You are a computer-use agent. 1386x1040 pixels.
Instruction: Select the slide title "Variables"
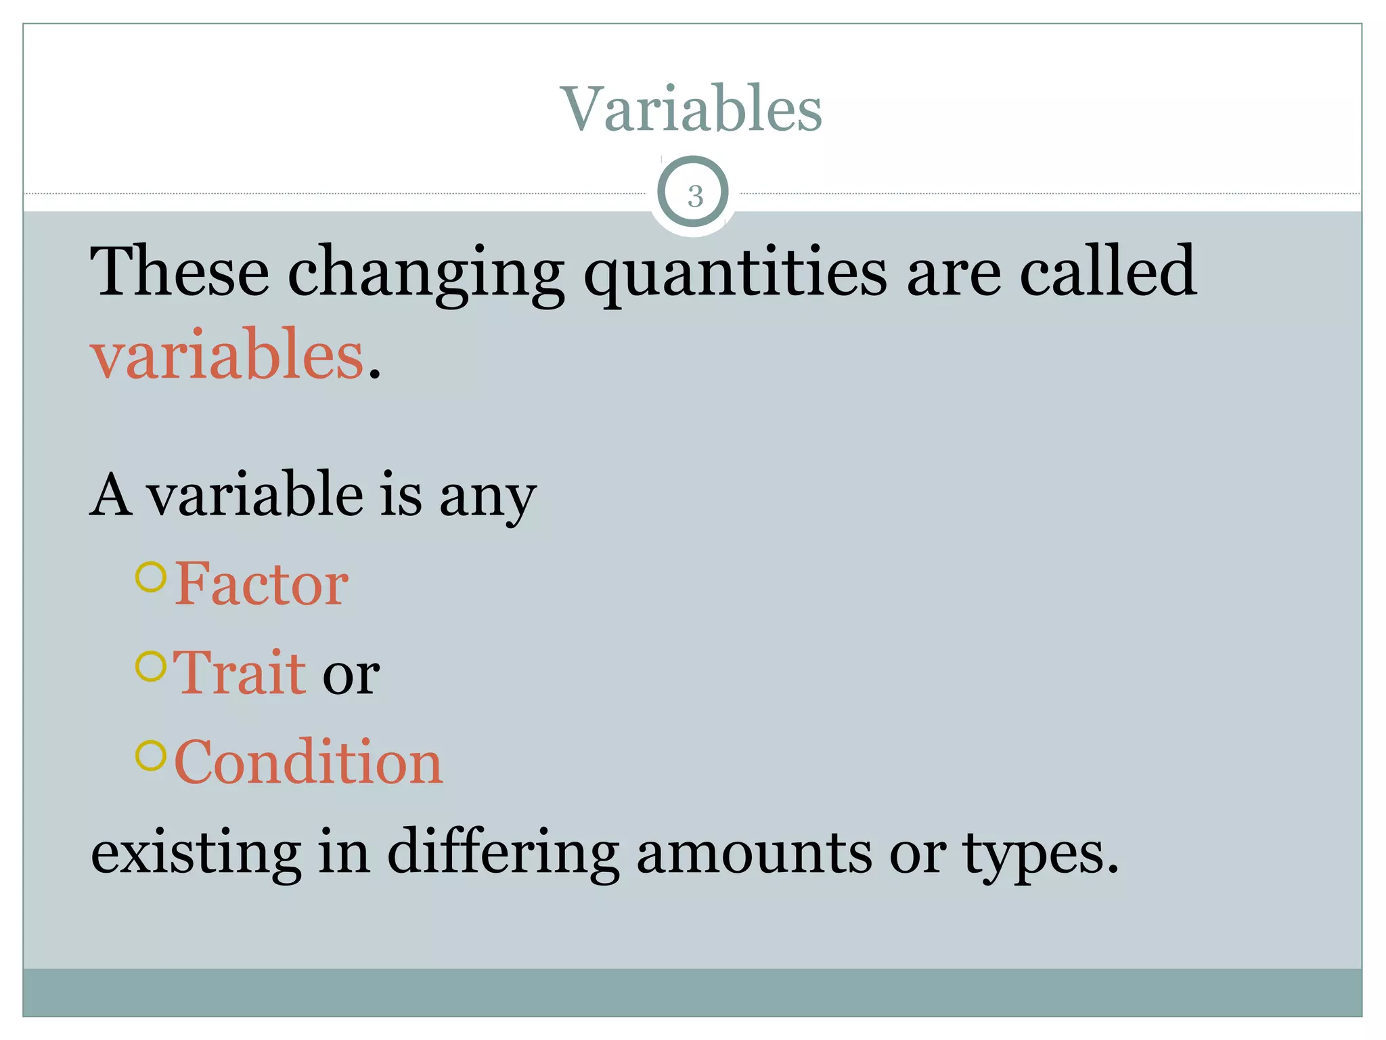[x=692, y=108]
